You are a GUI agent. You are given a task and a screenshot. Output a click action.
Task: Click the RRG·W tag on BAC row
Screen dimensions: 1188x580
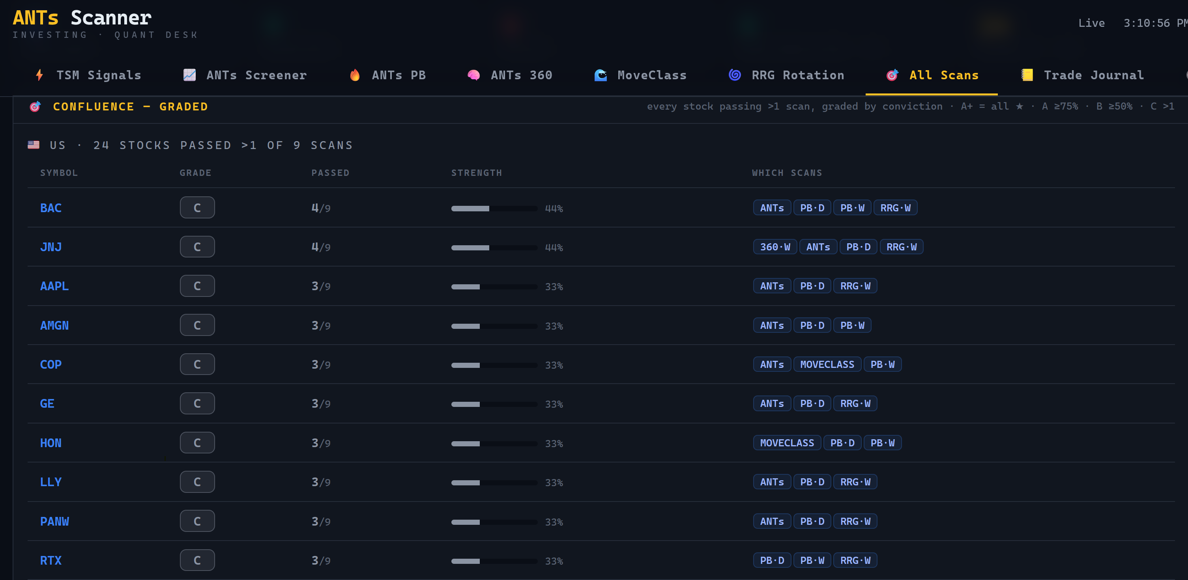click(x=895, y=208)
